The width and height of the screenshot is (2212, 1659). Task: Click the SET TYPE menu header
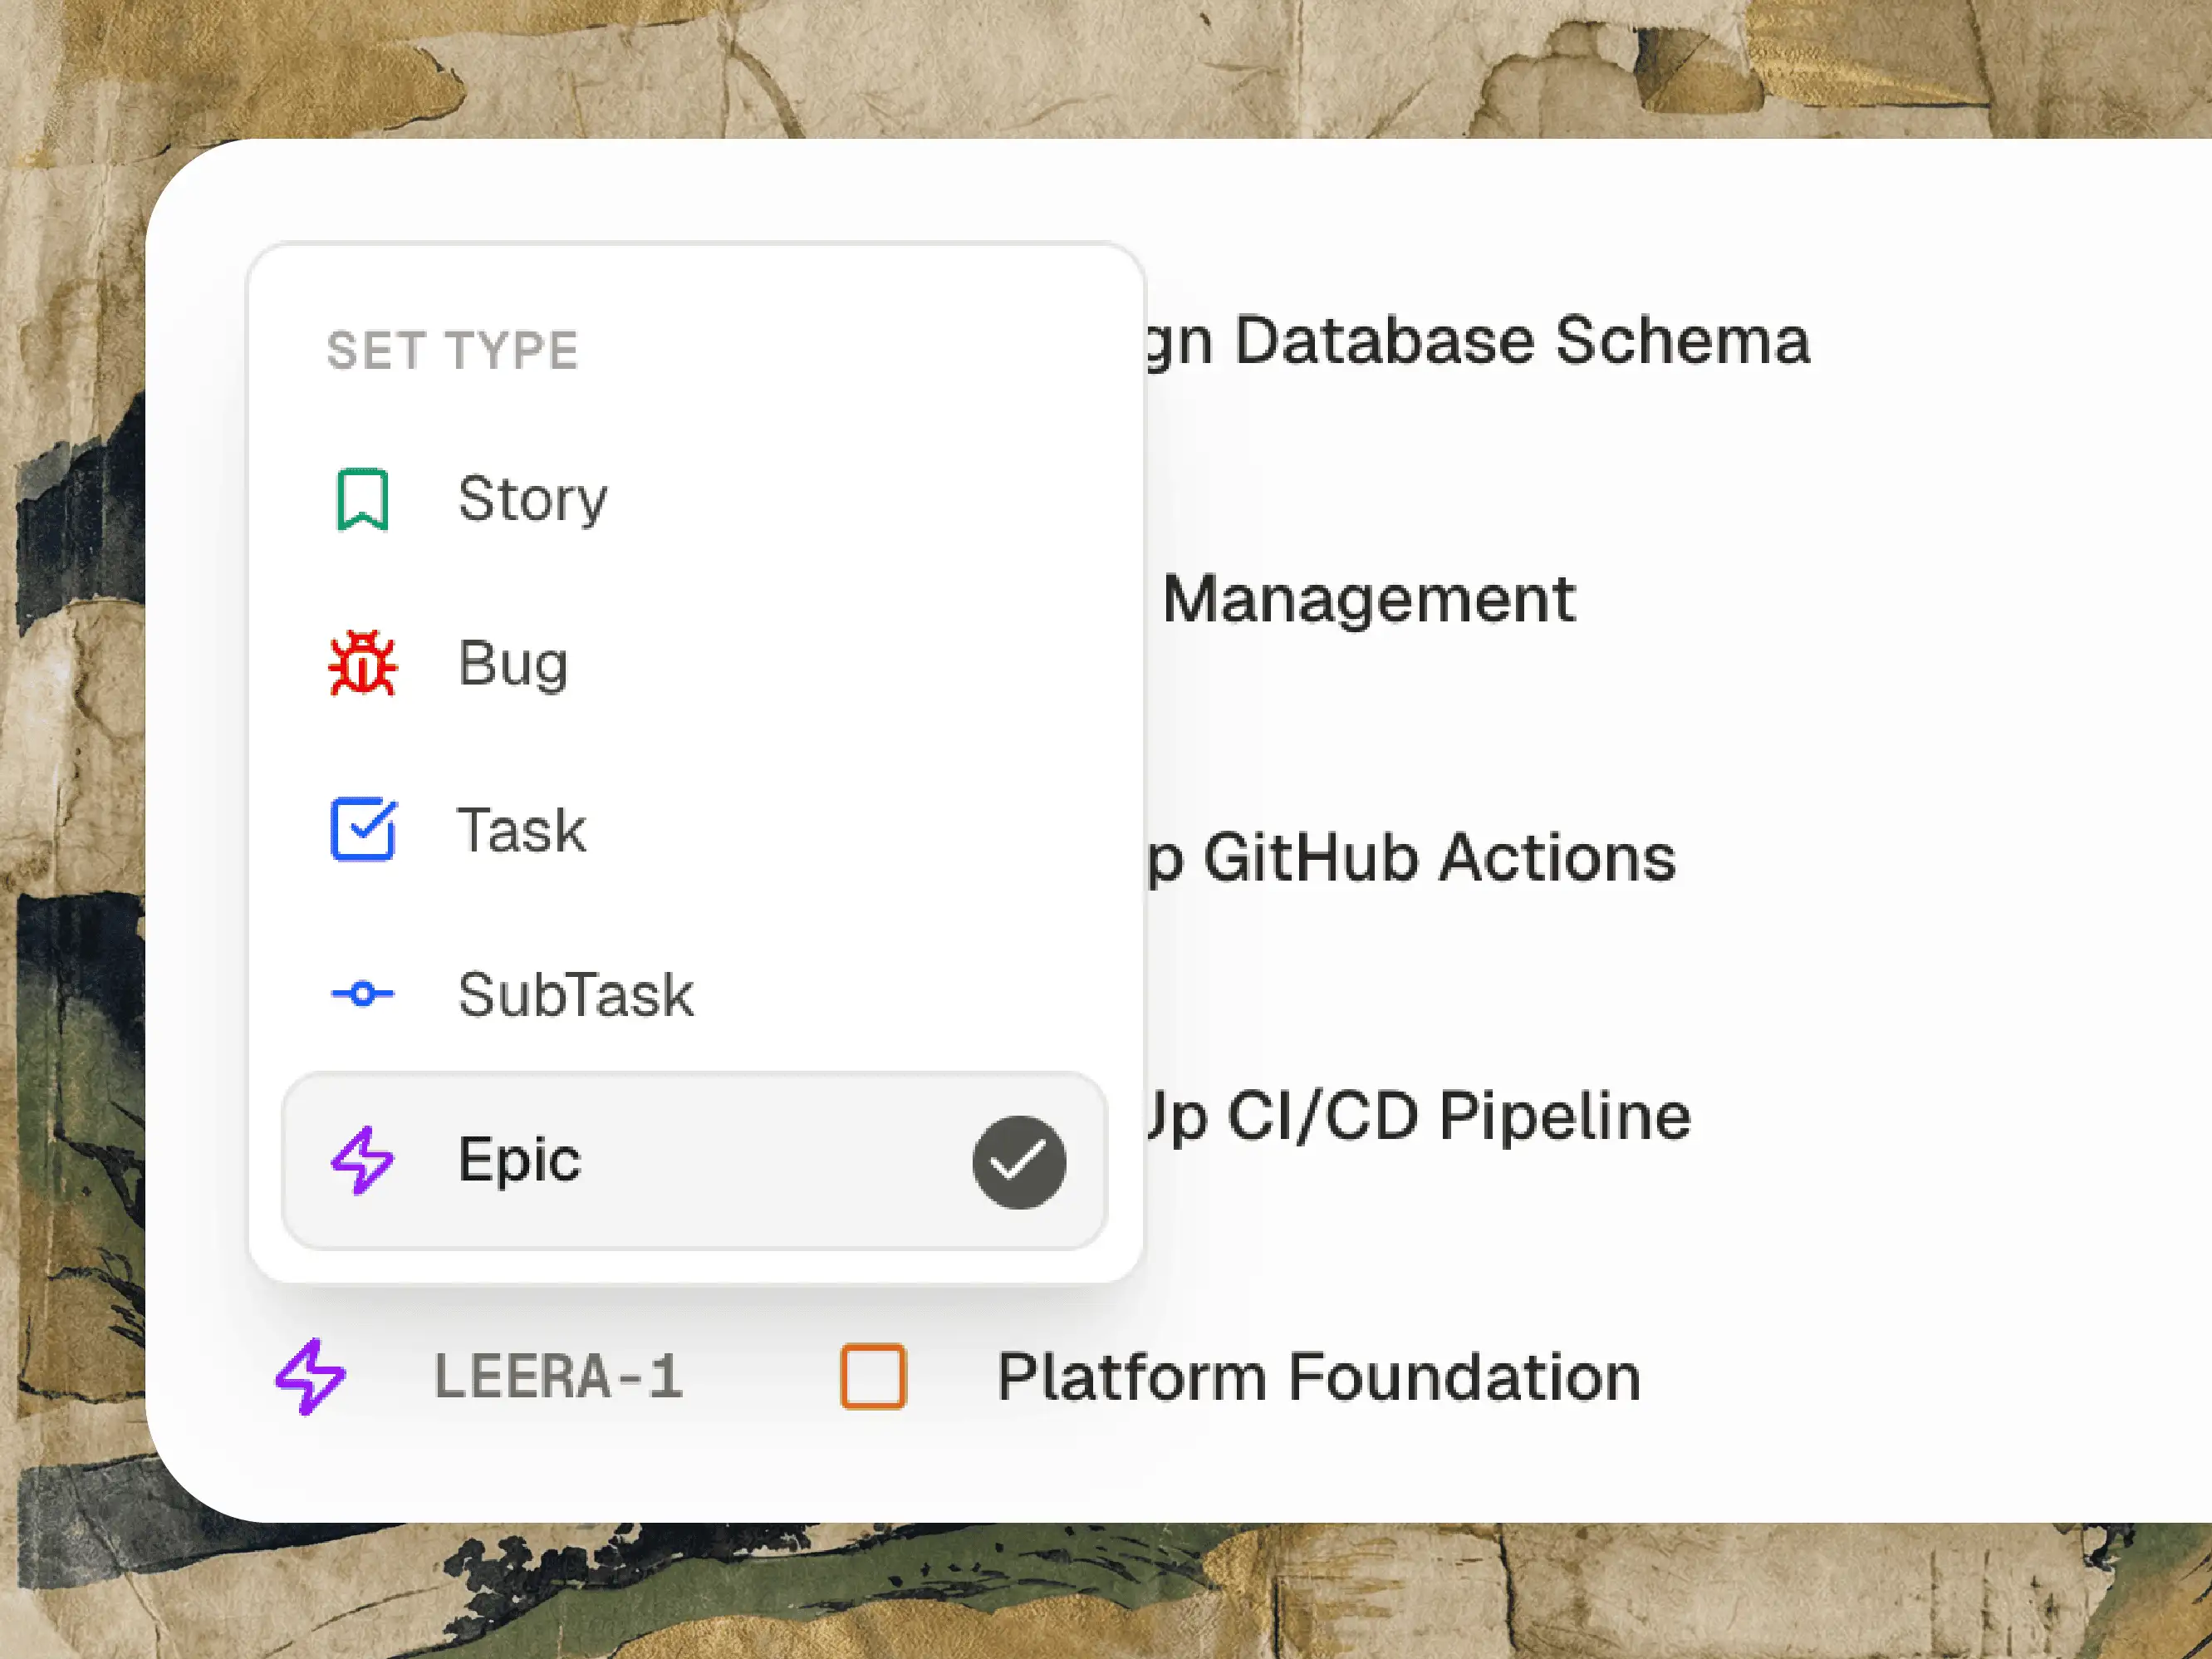pos(452,351)
